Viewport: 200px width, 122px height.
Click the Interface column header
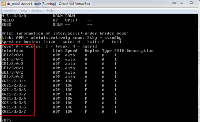tap(12, 51)
